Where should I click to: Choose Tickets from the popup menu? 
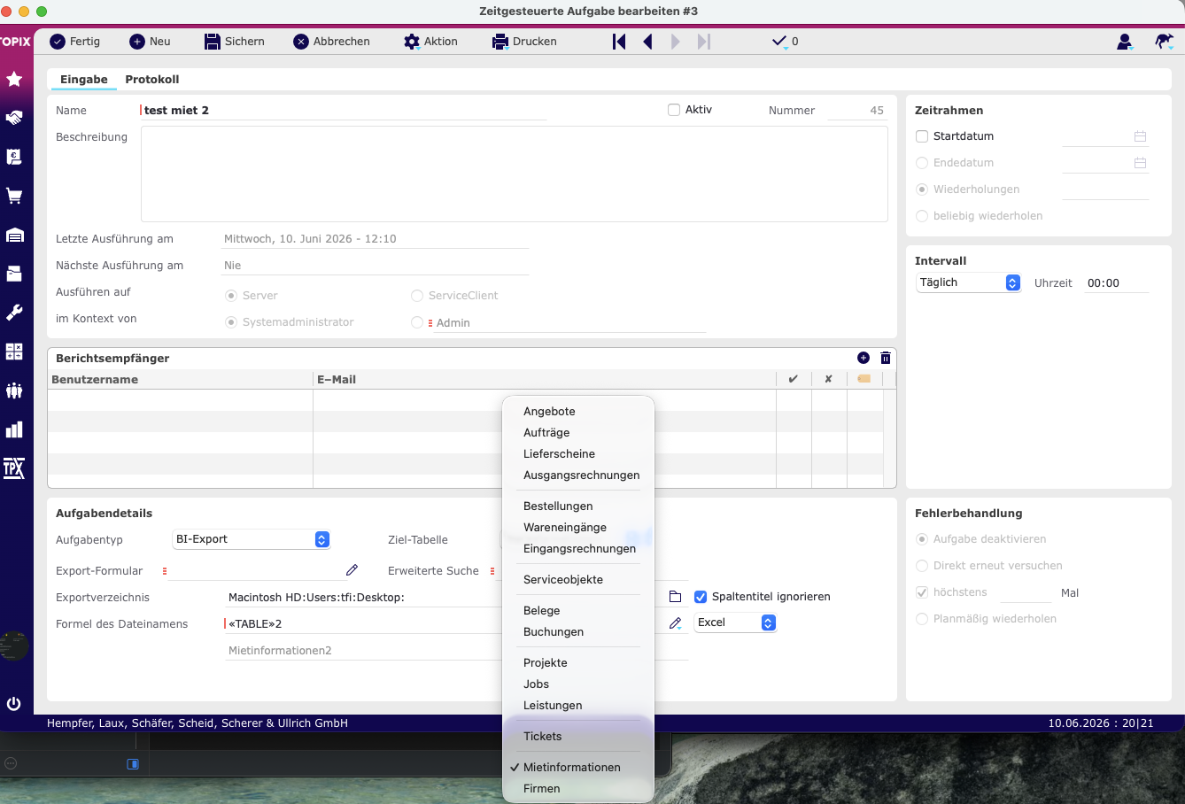(x=578, y=736)
